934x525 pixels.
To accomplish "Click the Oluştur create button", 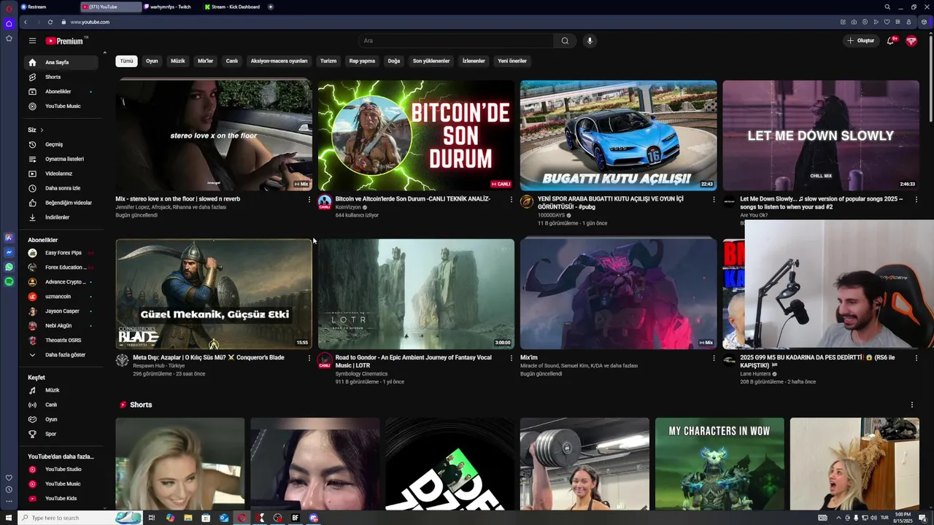I will click(x=860, y=41).
